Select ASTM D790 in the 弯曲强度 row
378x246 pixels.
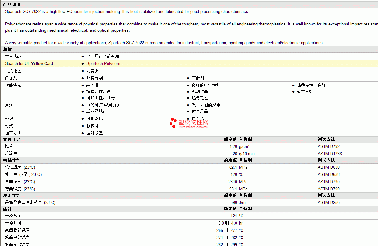(x=329, y=189)
